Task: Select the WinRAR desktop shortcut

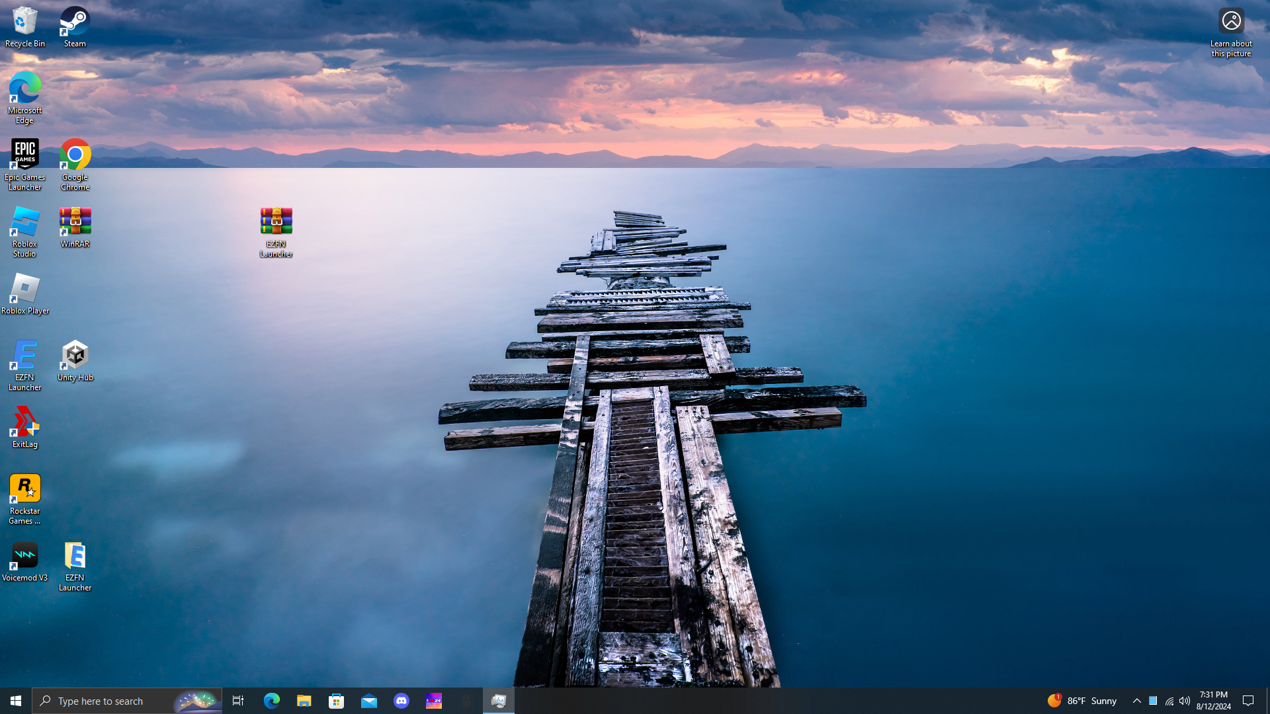Action: [x=75, y=227]
